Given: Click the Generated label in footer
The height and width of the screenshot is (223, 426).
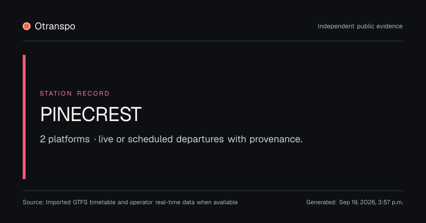Looking at the screenshot, I should (322, 202).
